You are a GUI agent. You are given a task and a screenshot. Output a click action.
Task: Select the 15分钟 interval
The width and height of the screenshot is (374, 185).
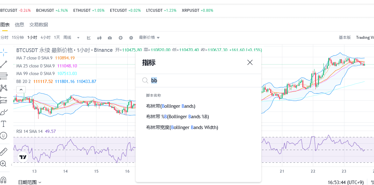pos(18,38)
